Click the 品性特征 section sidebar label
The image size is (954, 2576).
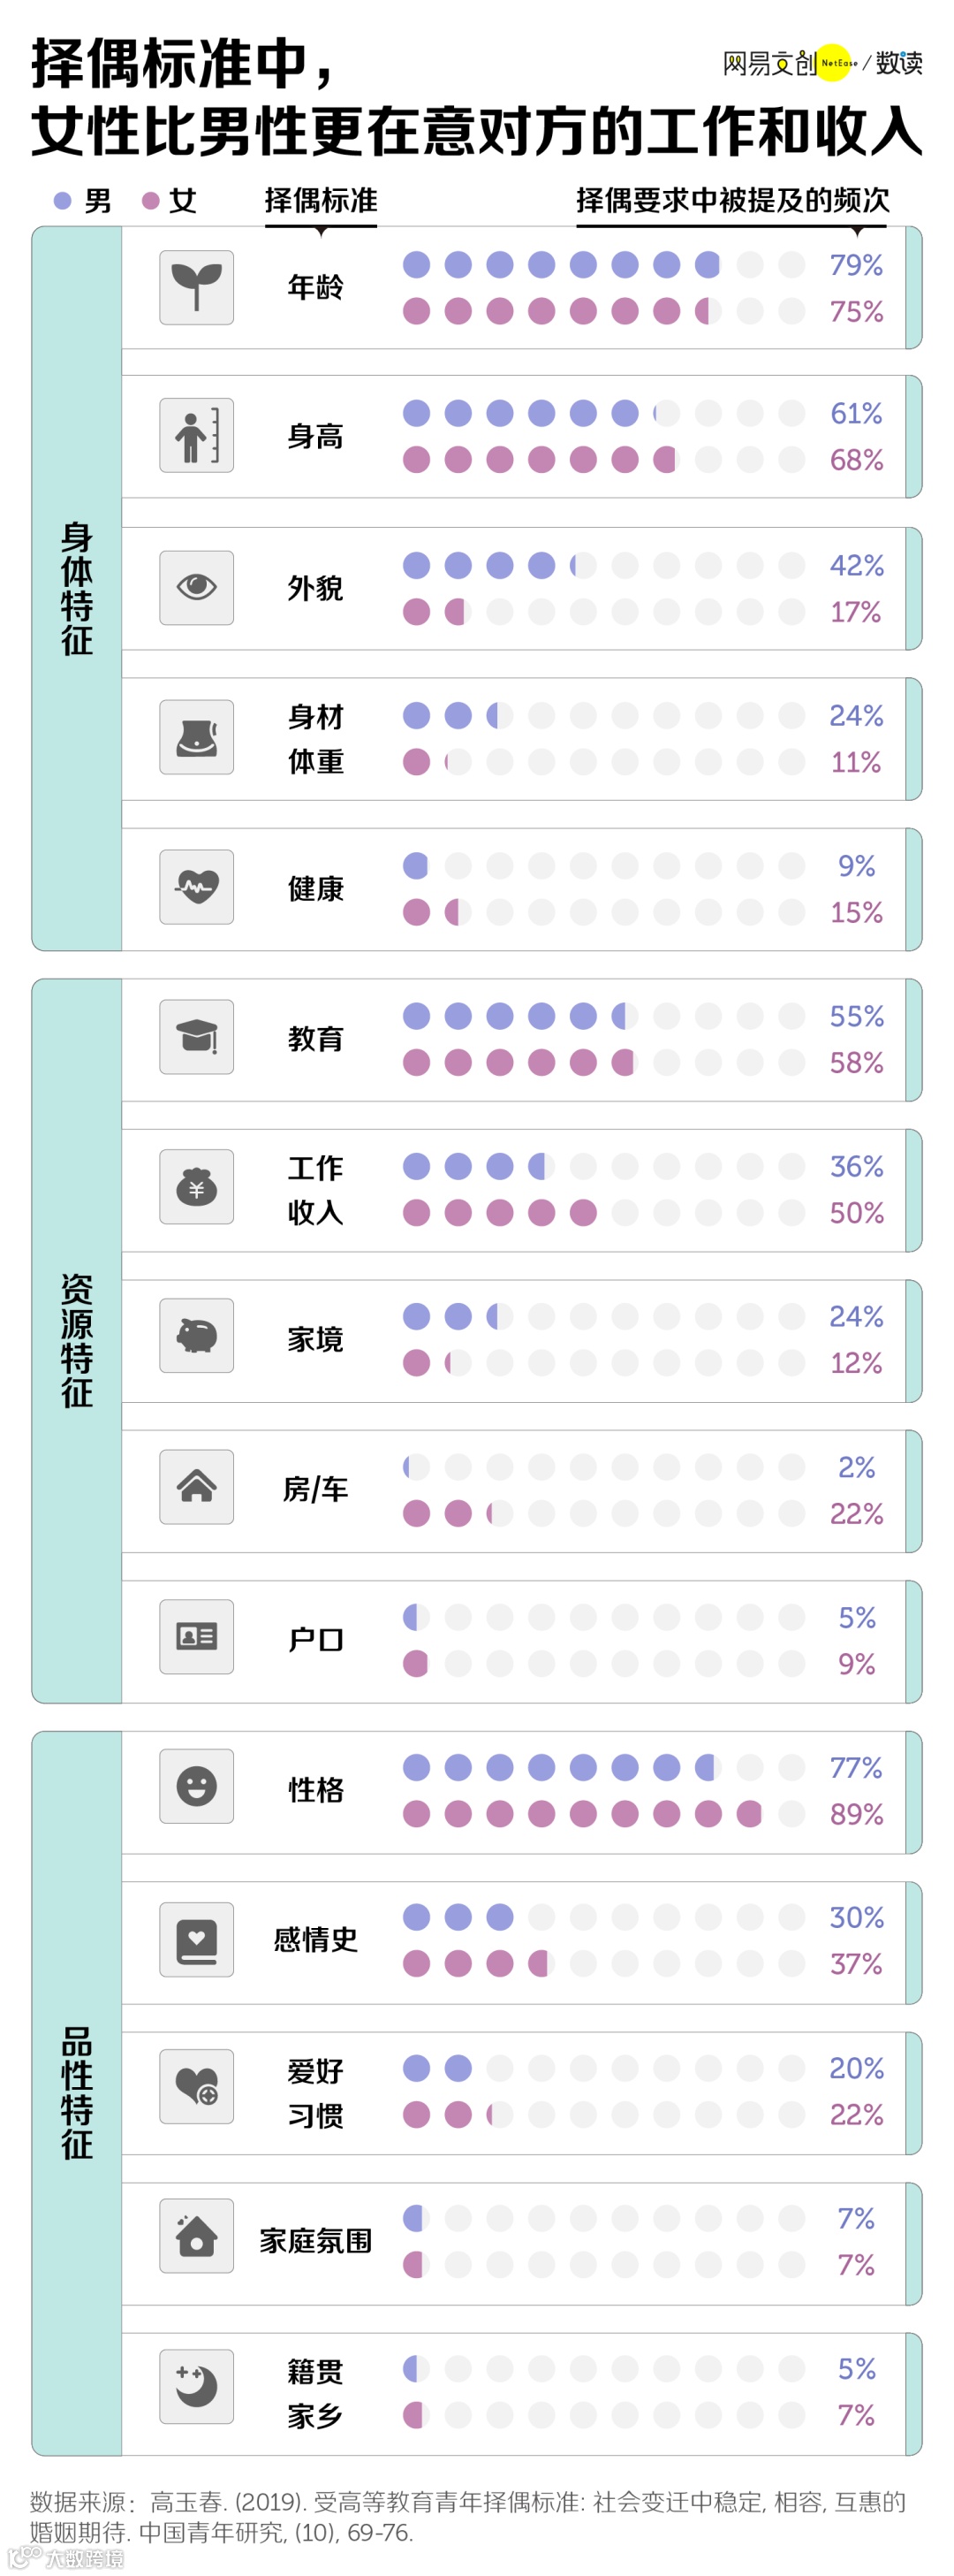pos(77,2093)
